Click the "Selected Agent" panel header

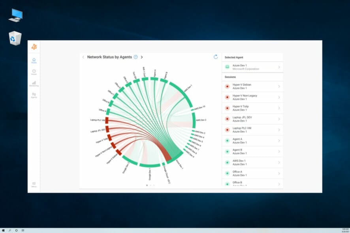(234, 57)
